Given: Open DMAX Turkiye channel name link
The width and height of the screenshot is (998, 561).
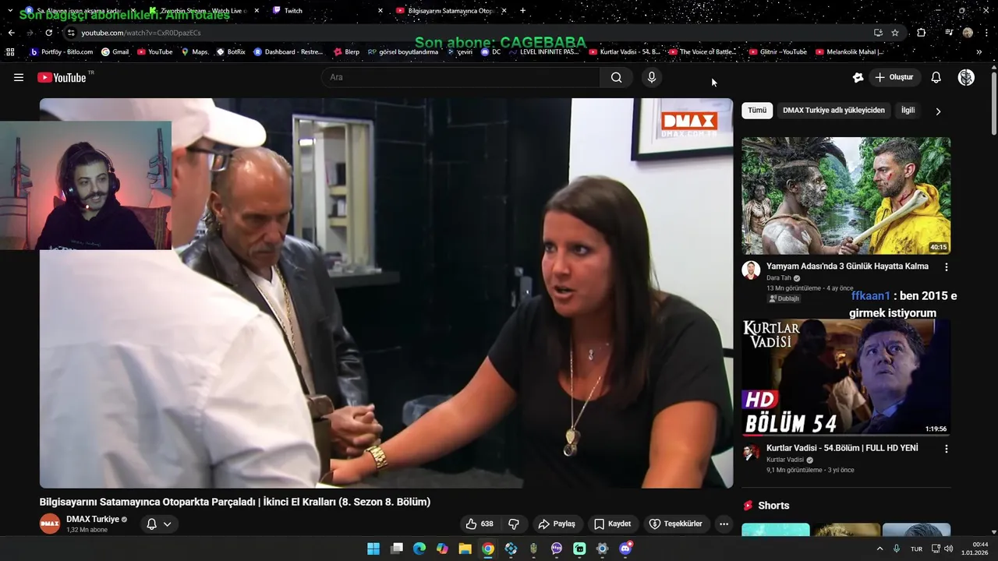Looking at the screenshot, I should [x=93, y=519].
